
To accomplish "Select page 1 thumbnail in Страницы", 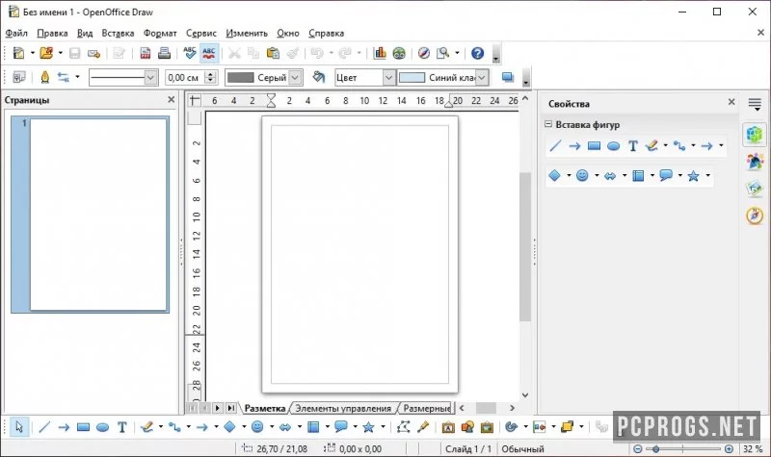I will coord(91,215).
